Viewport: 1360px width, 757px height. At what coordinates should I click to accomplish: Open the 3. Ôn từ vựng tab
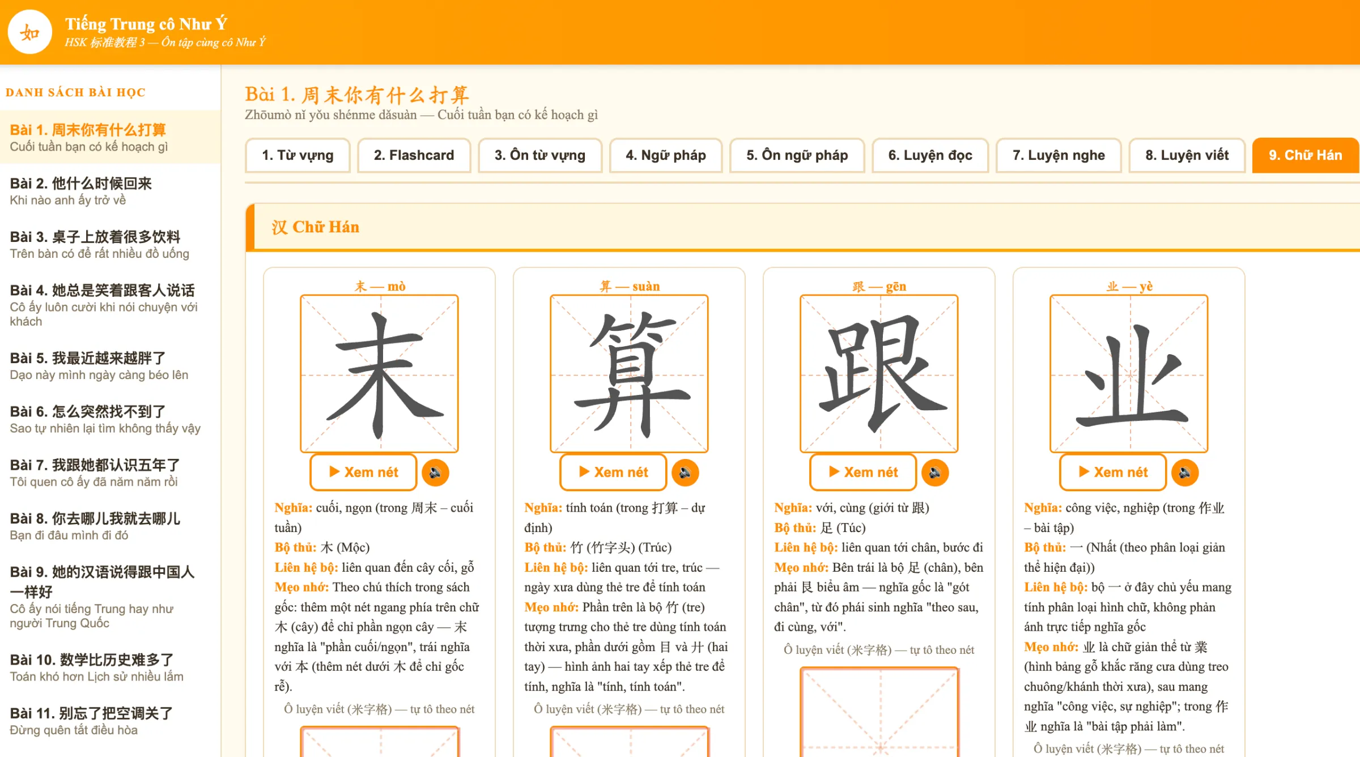(540, 155)
